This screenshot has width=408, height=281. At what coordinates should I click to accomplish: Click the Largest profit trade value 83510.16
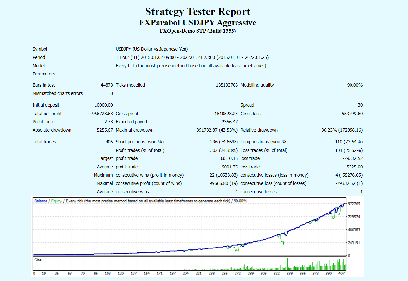coord(229,158)
